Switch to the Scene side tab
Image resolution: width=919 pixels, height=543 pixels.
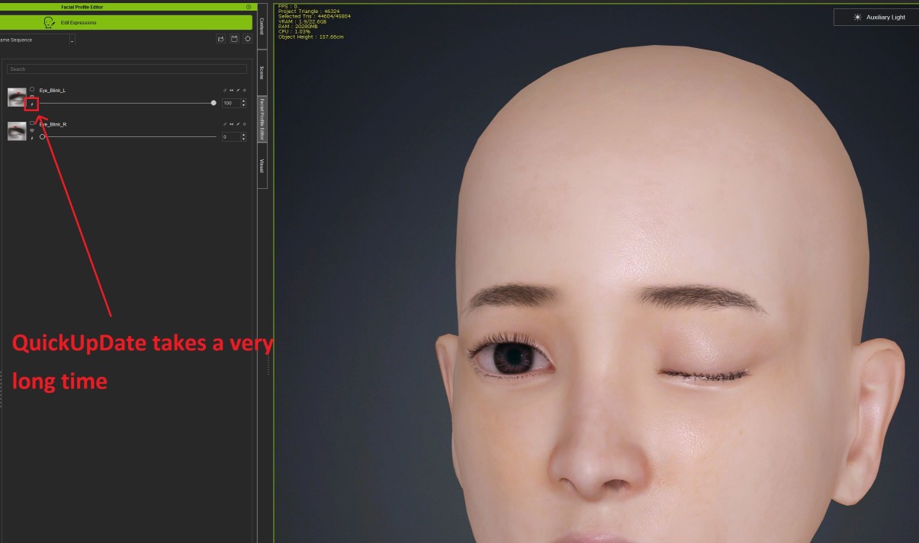[262, 72]
